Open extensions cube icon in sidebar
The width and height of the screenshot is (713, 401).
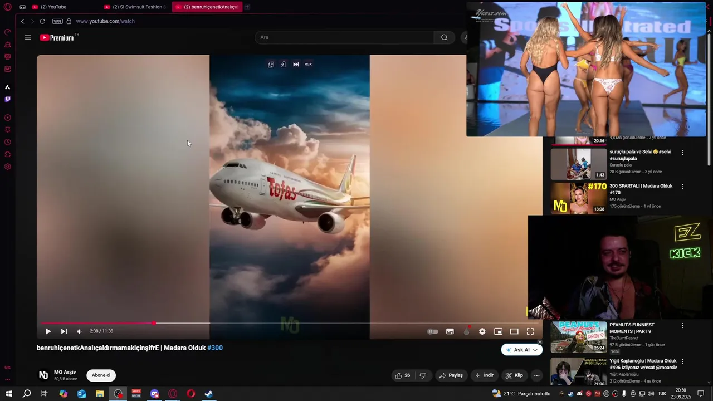pos(8,154)
